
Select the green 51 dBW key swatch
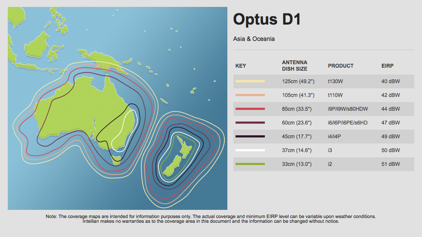(x=250, y=164)
